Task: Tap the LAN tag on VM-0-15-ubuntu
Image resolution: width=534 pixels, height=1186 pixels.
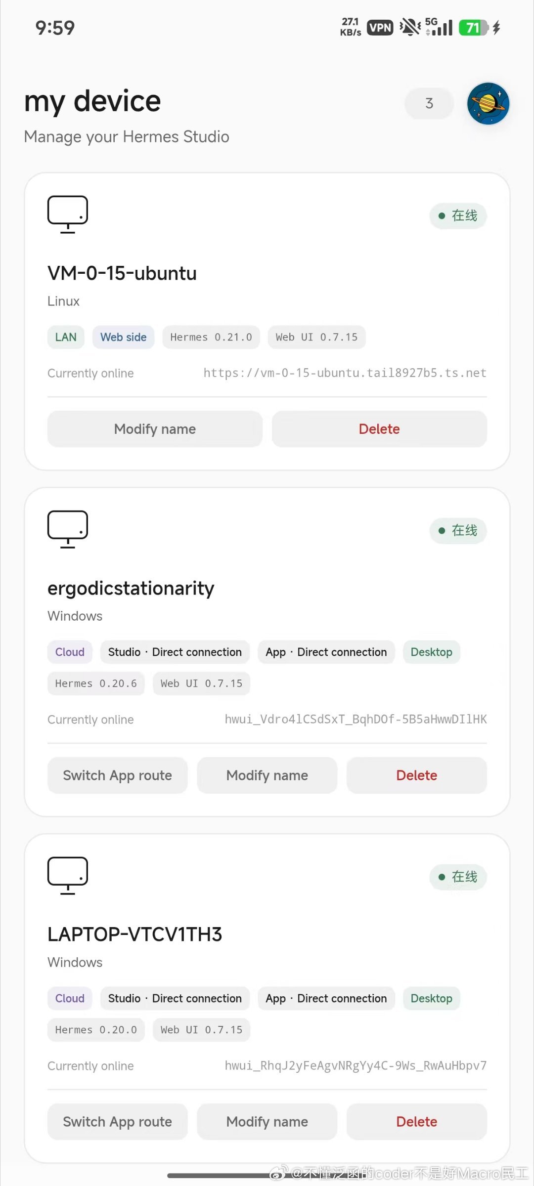Action: click(x=66, y=337)
